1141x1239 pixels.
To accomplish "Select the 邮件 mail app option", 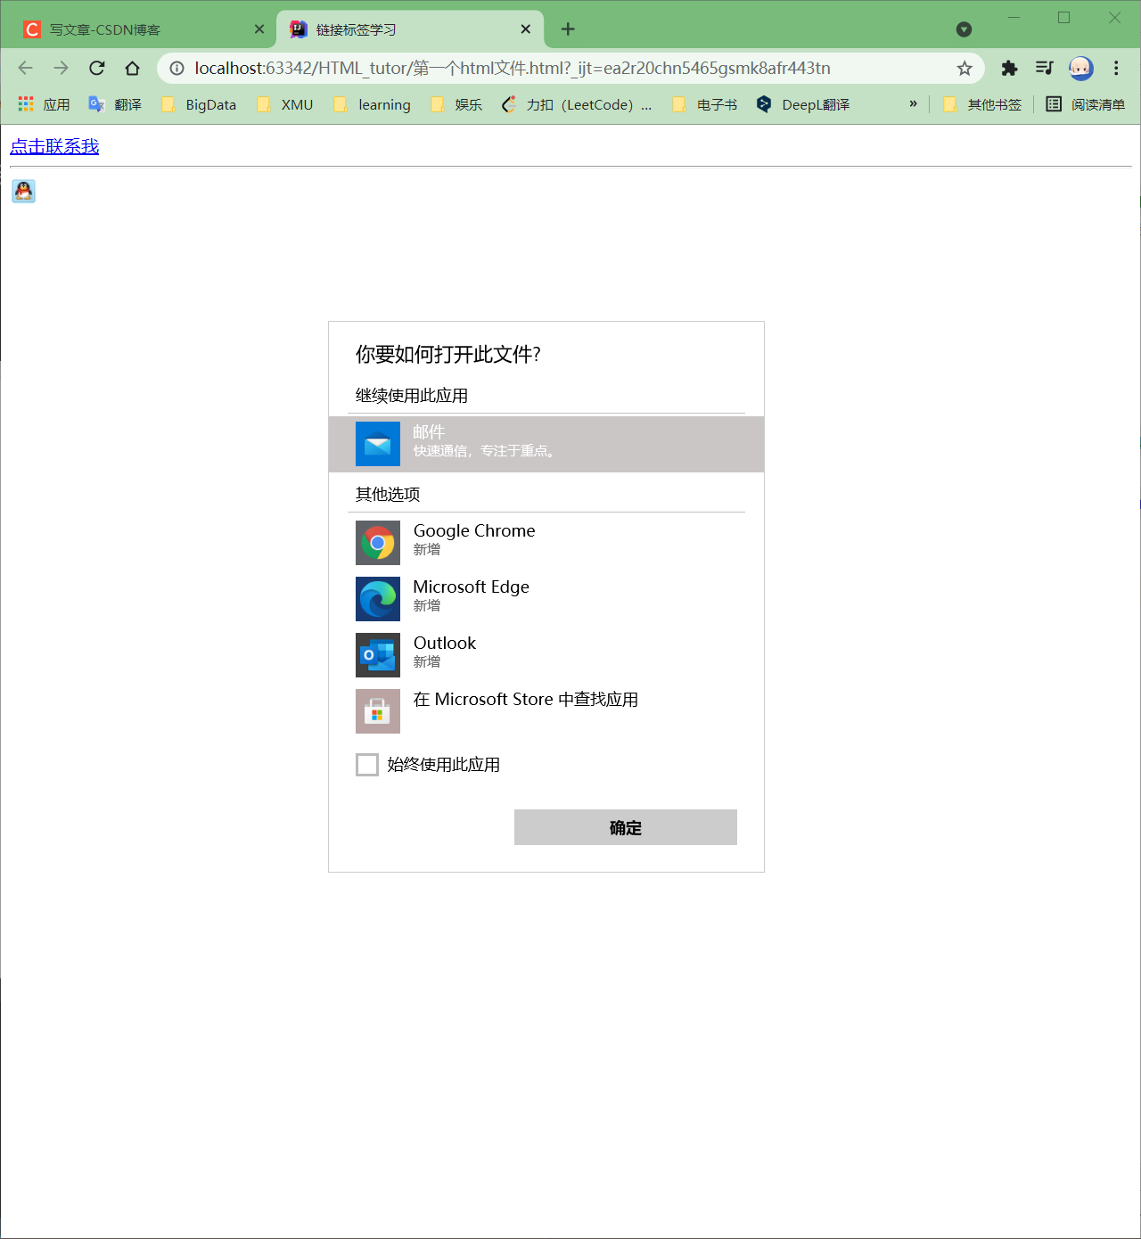I will [546, 444].
